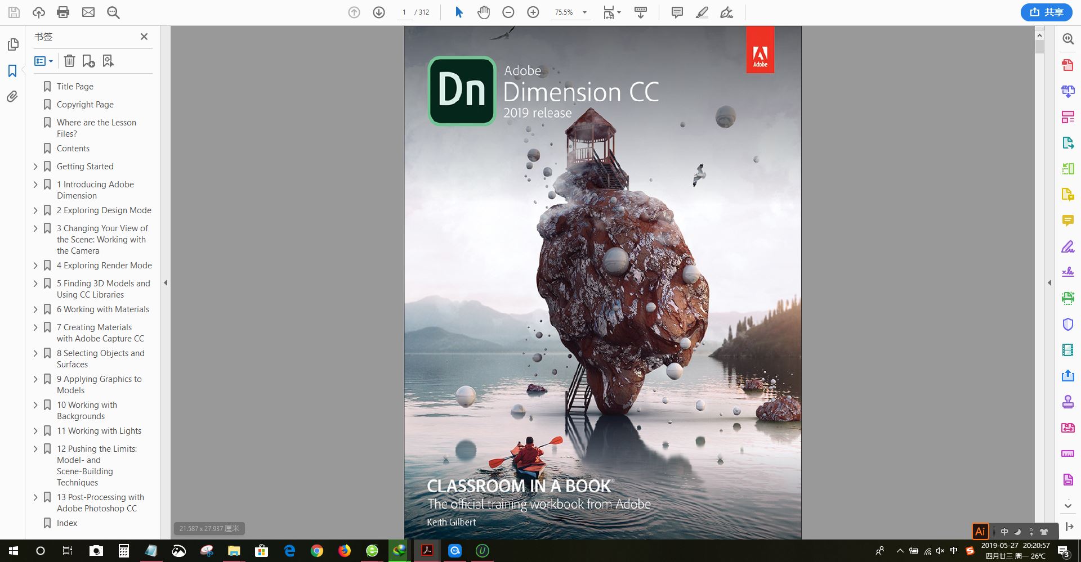This screenshot has width=1081, height=562.
Task: Expand 4 Exploring Render Mode bookmark
Action: point(35,266)
